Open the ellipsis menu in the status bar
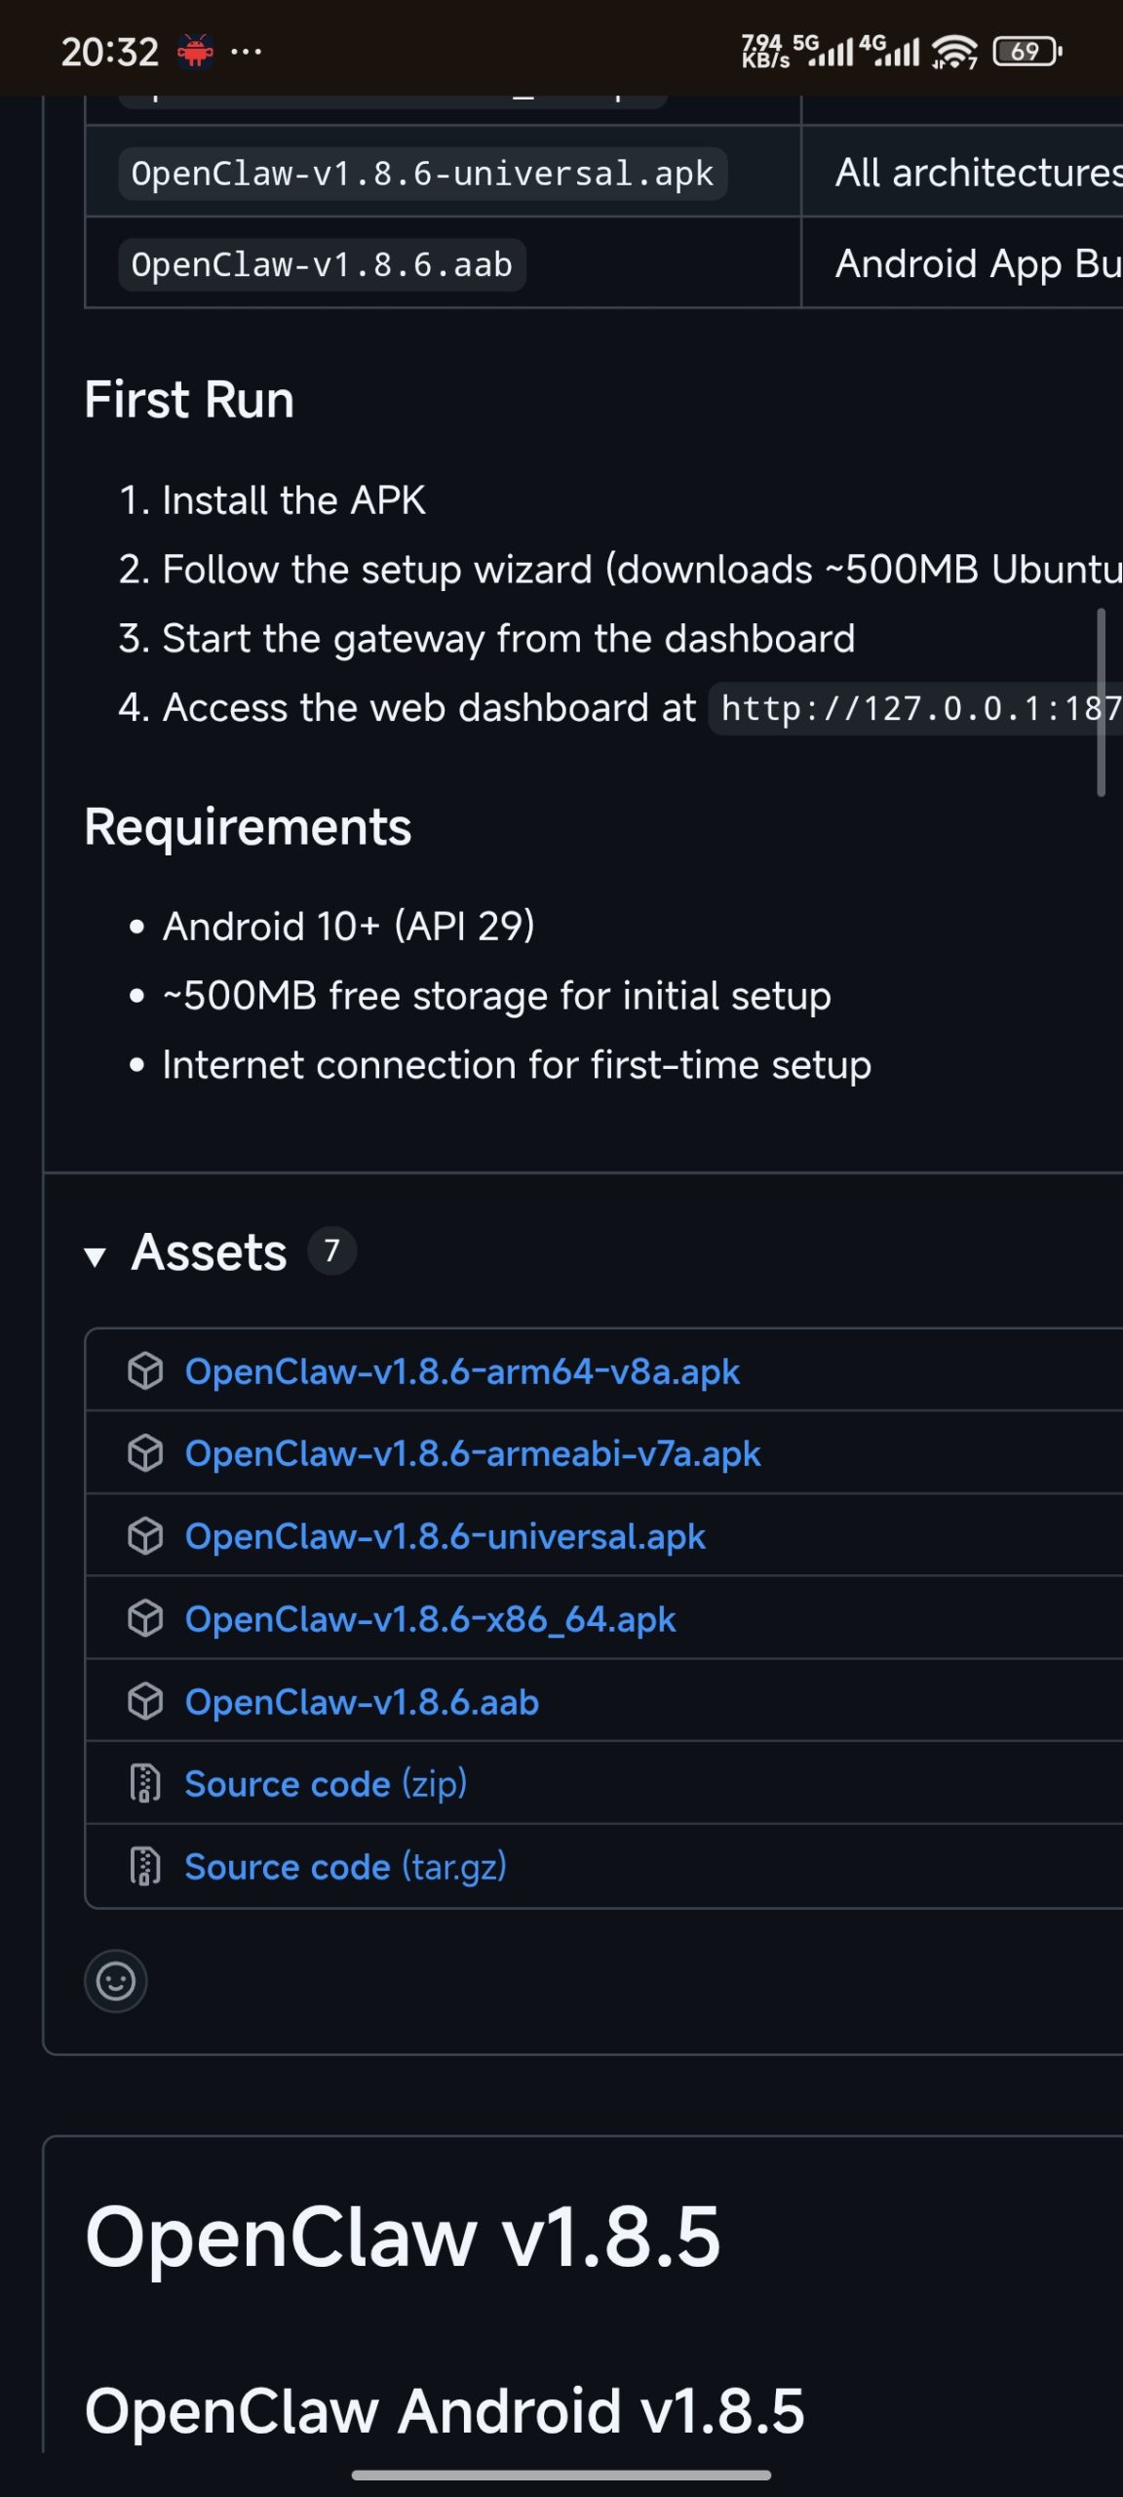1123x2497 pixels. coord(247,54)
